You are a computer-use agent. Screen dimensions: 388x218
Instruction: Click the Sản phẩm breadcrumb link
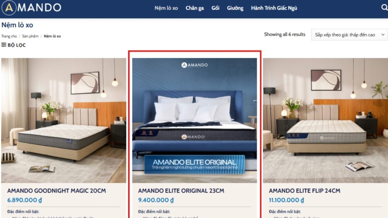pyautogui.click(x=30, y=36)
